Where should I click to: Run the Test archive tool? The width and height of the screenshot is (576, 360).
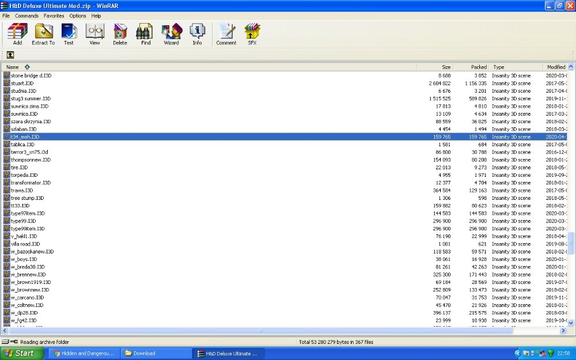69,34
